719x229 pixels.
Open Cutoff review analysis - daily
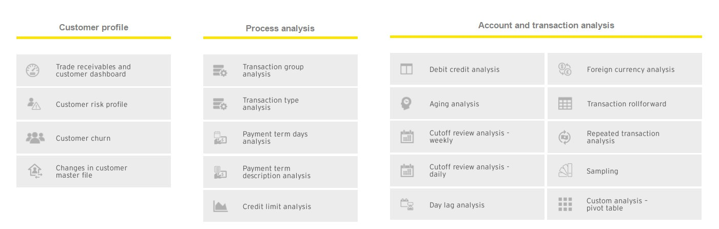[x=467, y=170]
